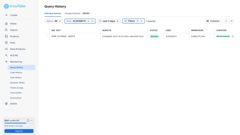The width and height of the screenshot is (240, 135).
Task: Click the credits left progress bar
Action: click(19, 123)
